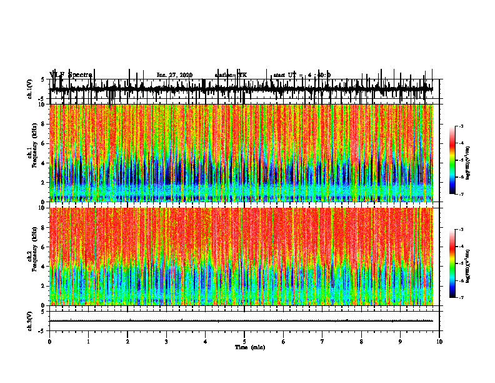Click the date text "Jan. 27, 2020"
This screenshot has height=383, width=495.
pos(174,75)
